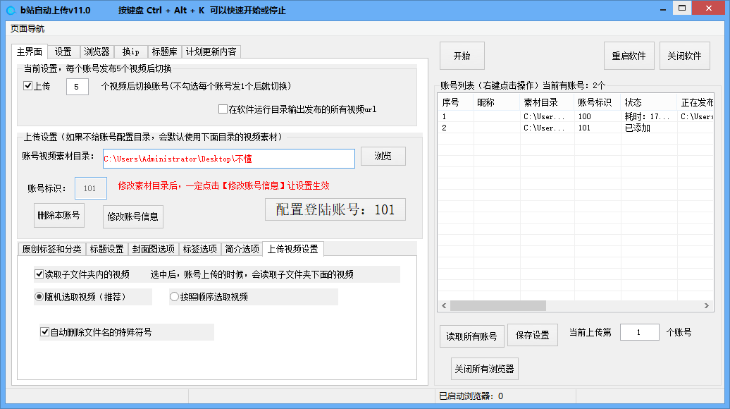Screen dimensions: 730x409
Task: Toggle 读取子文件夹内的视频 checkbox
Action: pyautogui.click(x=39, y=274)
